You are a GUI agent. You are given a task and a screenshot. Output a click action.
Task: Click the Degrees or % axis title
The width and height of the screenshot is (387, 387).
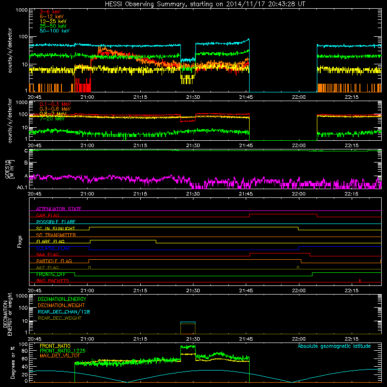pos(13,362)
